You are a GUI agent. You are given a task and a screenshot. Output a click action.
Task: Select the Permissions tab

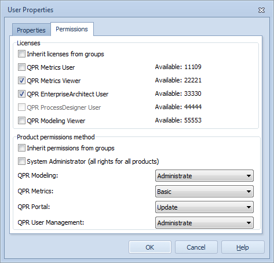coord(72,29)
